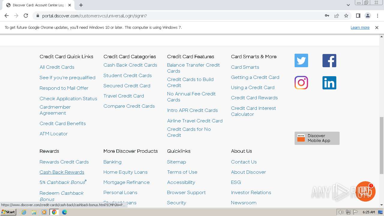Launch Microsoft Edge from taskbar
The width and height of the screenshot is (384, 216).
pyautogui.click(x=64, y=212)
